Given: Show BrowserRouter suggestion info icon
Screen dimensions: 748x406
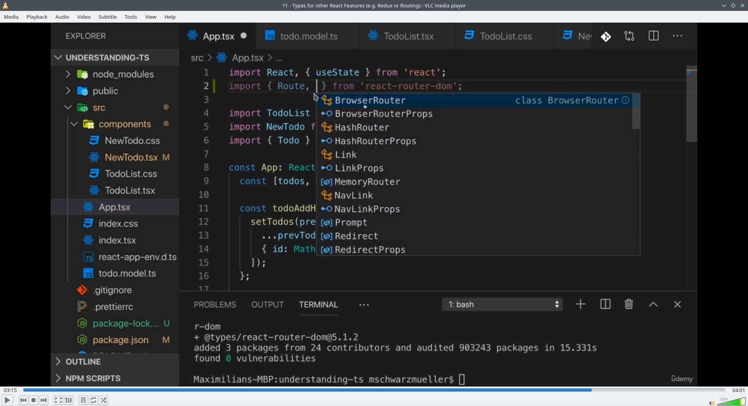Looking at the screenshot, I should (626, 100).
